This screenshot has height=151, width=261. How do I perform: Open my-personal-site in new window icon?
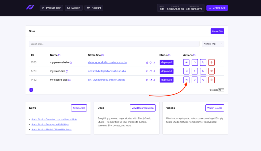pyautogui.click(x=147, y=63)
